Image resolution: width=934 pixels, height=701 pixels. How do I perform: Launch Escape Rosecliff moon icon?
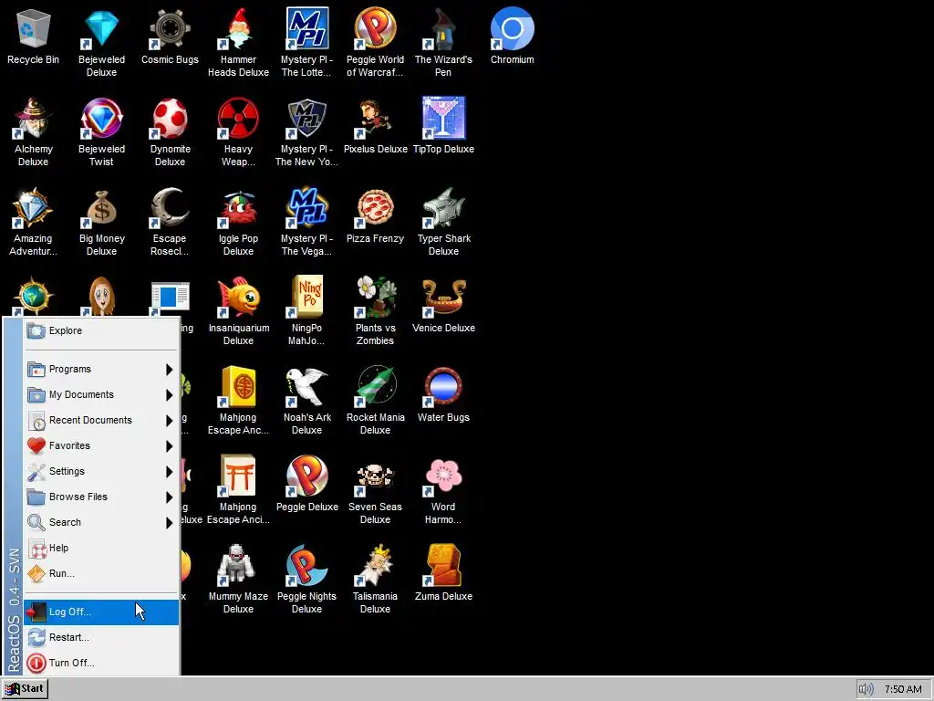(170, 207)
